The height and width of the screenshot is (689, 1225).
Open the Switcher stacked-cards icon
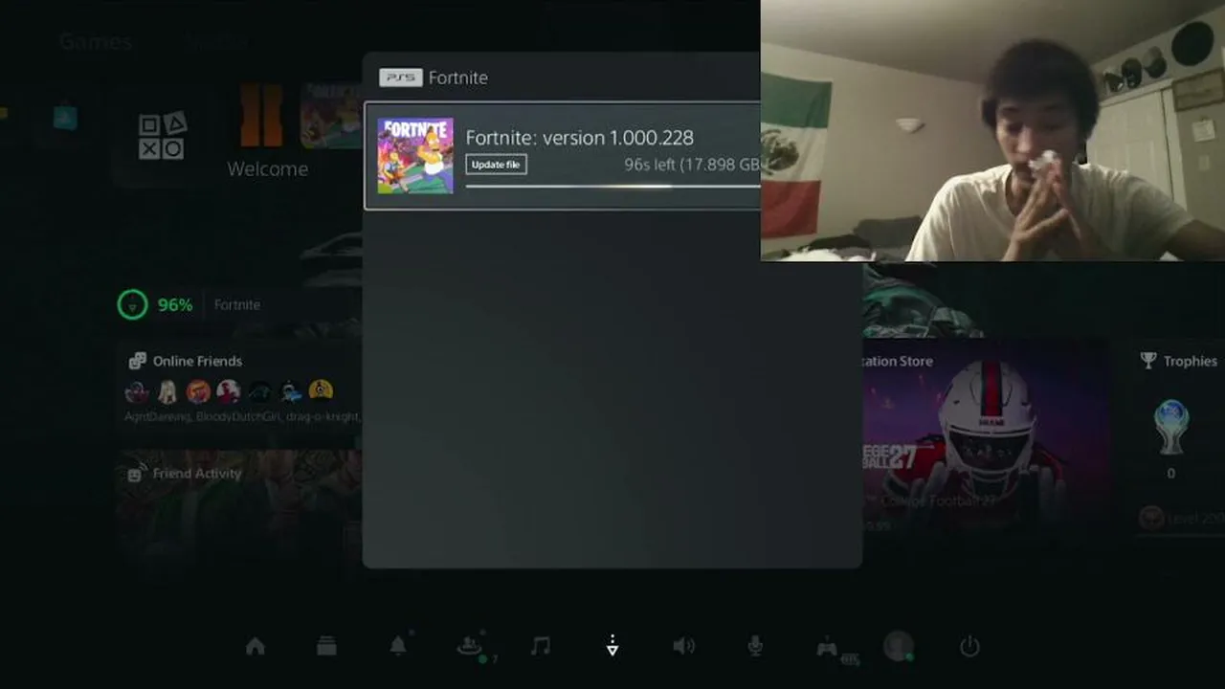pyautogui.click(x=326, y=647)
